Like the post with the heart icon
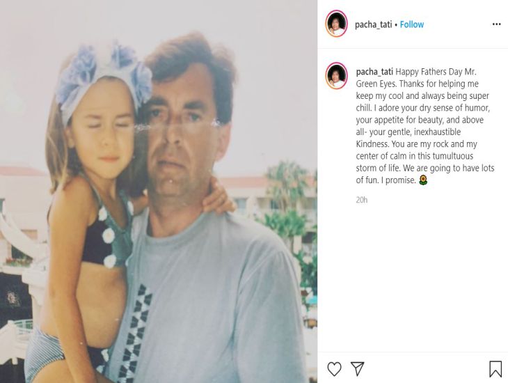Image resolution: width=508 pixels, height=383 pixels. pyautogui.click(x=334, y=369)
